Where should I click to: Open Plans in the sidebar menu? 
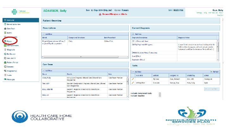[x=9, y=41]
